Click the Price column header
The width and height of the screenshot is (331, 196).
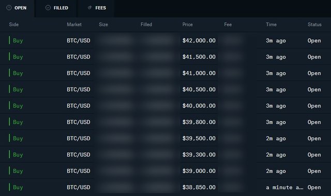(x=187, y=24)
